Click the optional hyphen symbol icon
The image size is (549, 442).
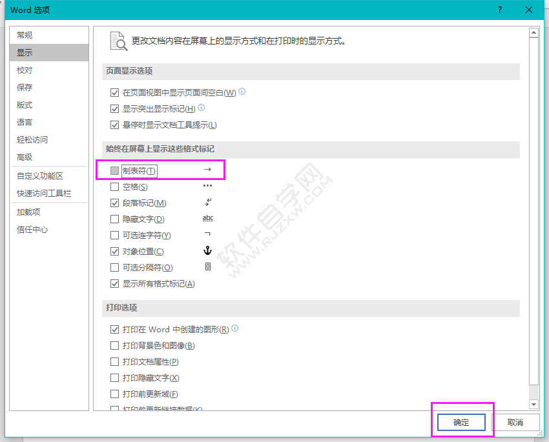208,234
